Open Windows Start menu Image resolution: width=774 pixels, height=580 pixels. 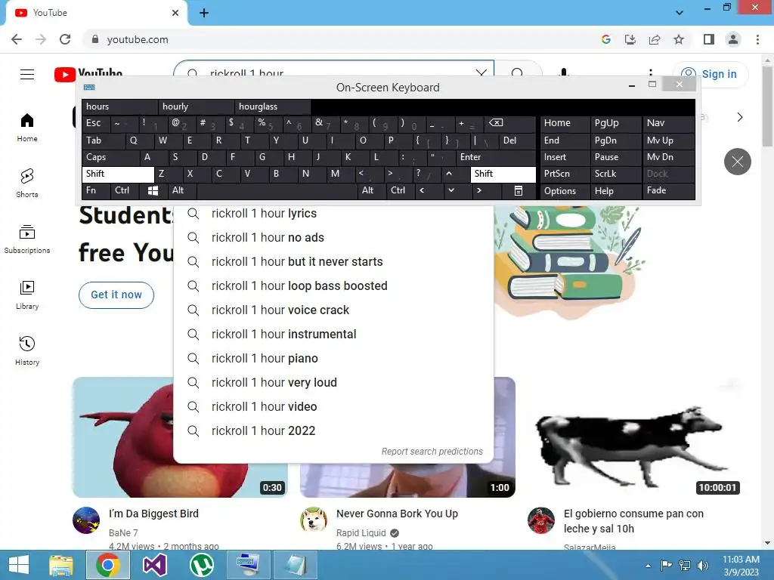coord(19,565)
